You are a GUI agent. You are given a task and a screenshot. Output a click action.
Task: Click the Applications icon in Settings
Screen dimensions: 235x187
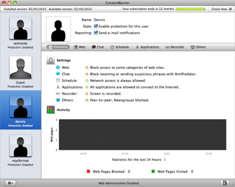(x=58, y=87)
